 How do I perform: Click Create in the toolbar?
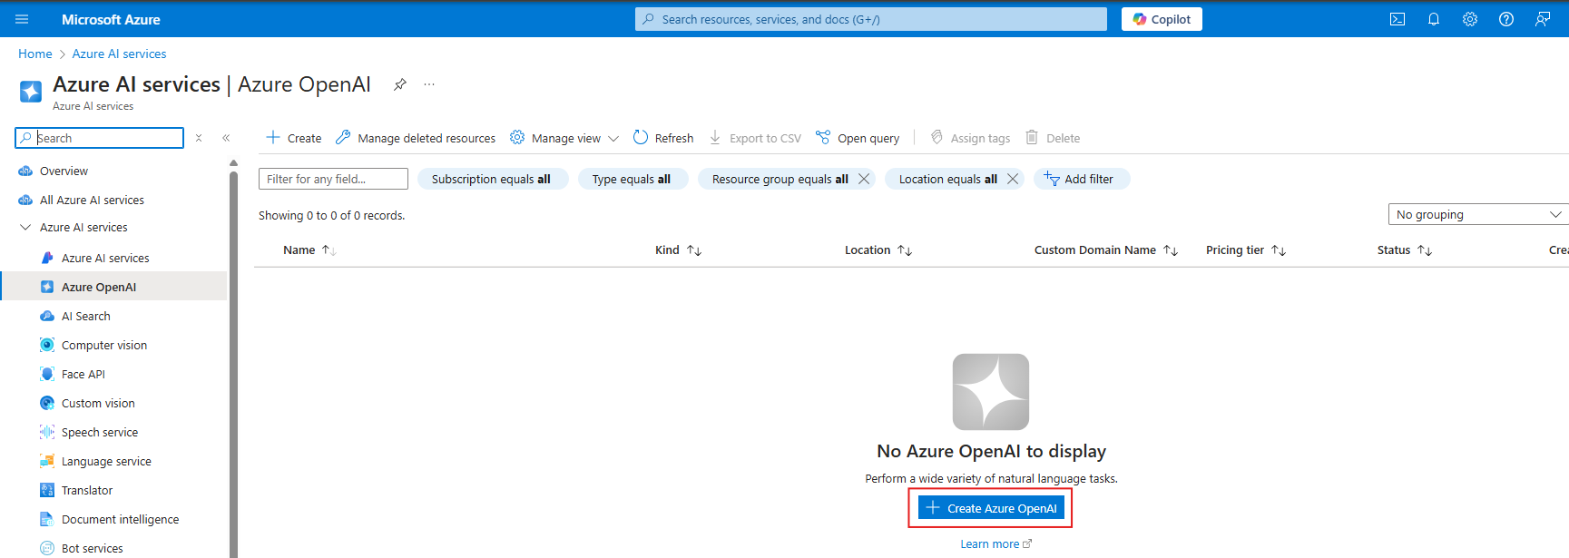tap(293, 138)
